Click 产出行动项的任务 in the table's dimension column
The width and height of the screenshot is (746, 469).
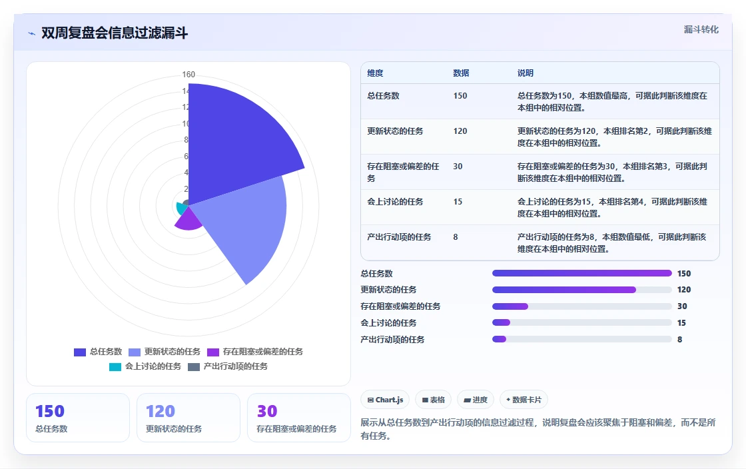[399, 237]
